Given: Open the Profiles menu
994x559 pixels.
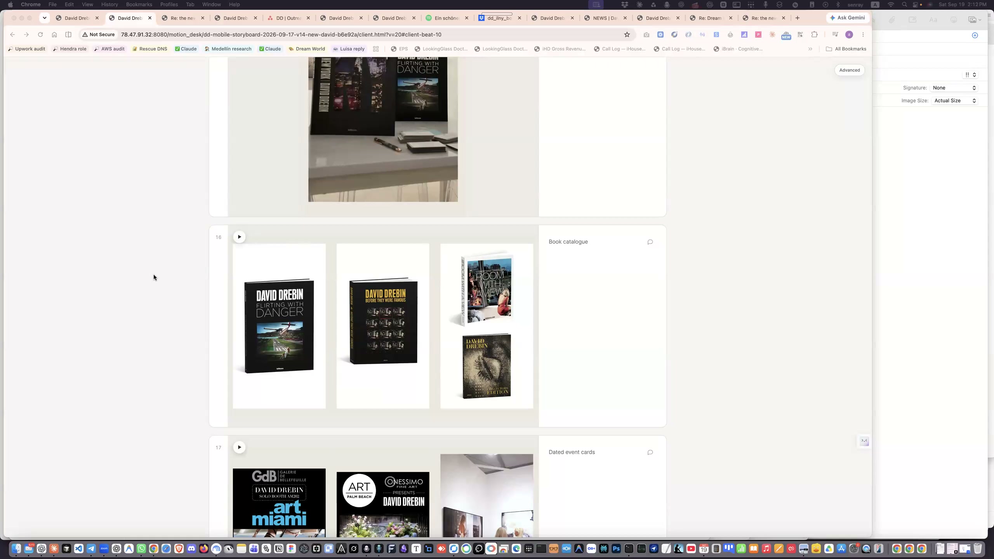Looking at the screenshot, I should pyautogui.click(x=169, y=4).
